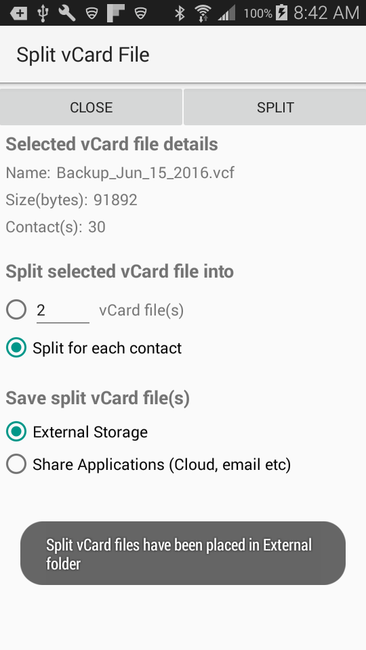366x650 pixels.
Task: Tap the first-aid plus notification icon
Action: click(x=19, y=14)
